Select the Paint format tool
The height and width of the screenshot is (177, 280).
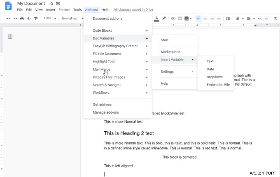pos(36,19)
